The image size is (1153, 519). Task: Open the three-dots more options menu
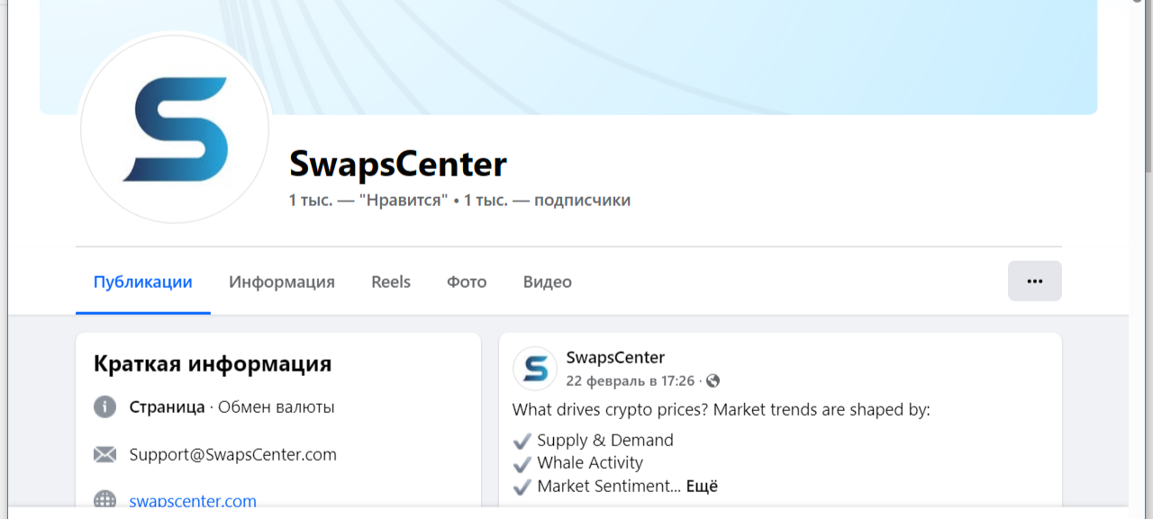tap(1034, 281)
